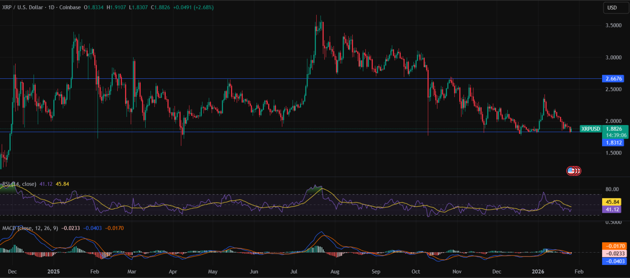Select the MACD (close, 12, 26, 9) legend
The height and width of the screenshot is (278, 630).
coord(30,228)
